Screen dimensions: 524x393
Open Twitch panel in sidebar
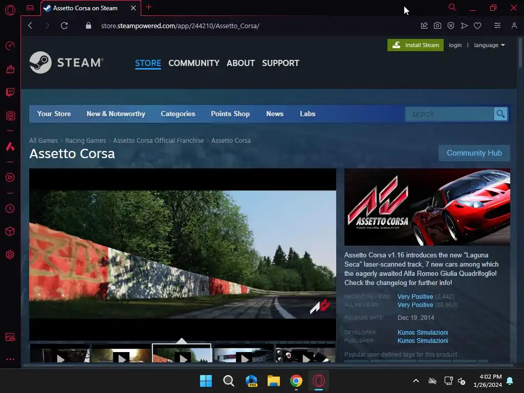10,92
